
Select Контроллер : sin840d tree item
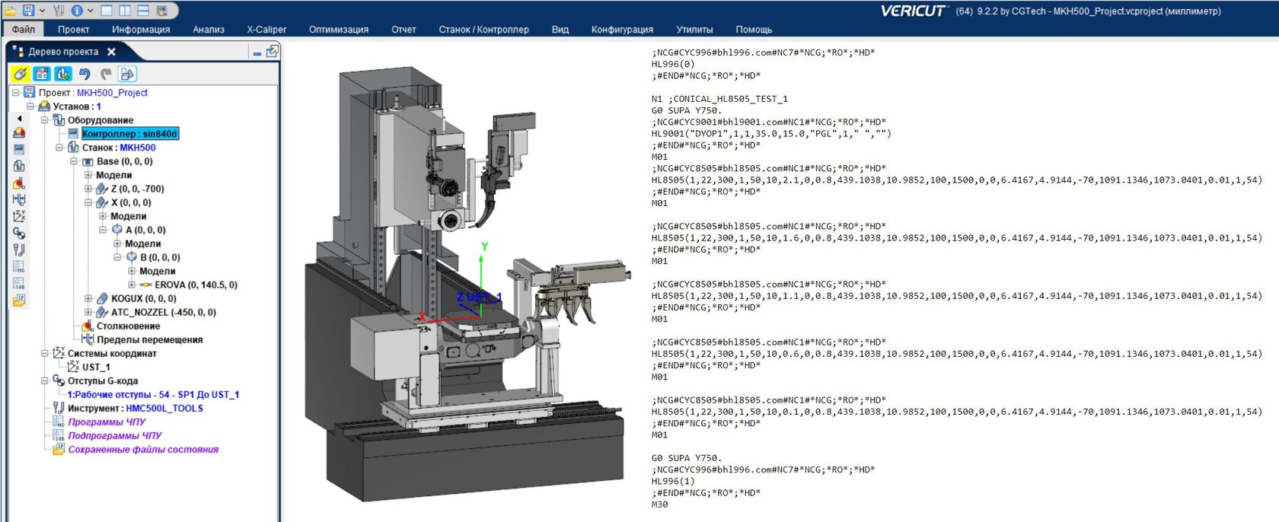pos(130,134)
